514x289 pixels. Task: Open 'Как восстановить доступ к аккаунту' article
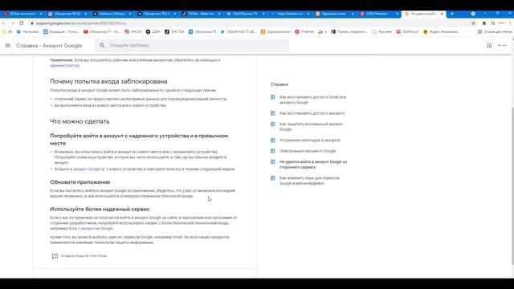point(312,113)
